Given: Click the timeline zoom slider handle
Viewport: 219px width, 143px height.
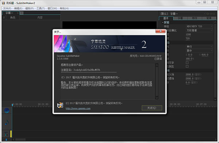Looking at the screenshot, I should coord(6,139).
